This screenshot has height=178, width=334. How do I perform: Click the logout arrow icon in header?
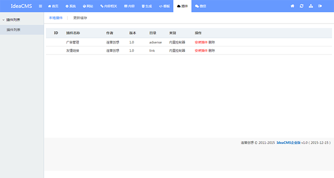coord(320,6)
